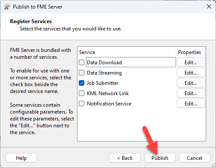216x168 pixels.
Task: Go back with the < Back button
Action: click(125, 158)
